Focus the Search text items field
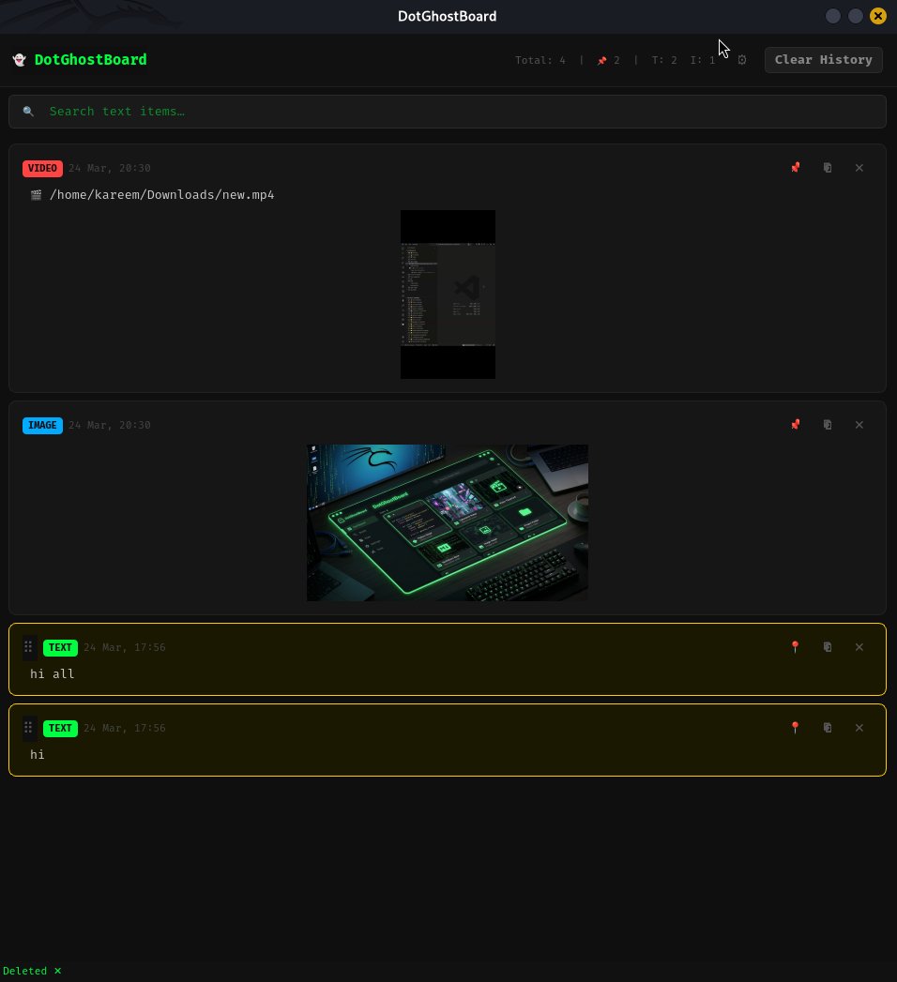The width and height of the screenshot is (897, 982). tap(448, 112)
